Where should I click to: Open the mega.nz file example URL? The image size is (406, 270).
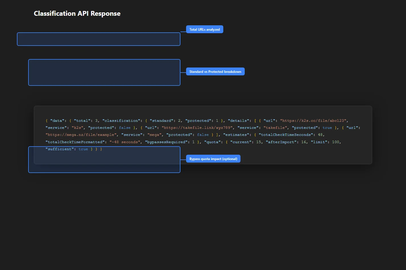81,135
